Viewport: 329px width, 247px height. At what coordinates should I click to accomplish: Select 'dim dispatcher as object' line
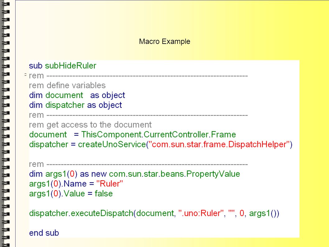point(76,105)
